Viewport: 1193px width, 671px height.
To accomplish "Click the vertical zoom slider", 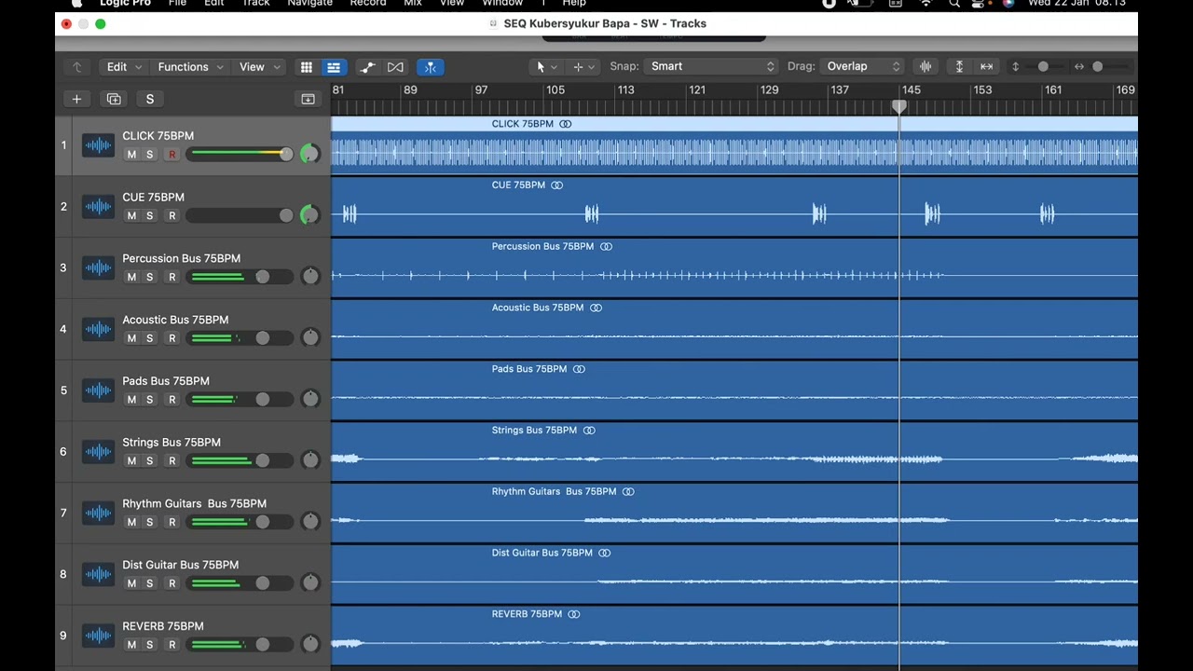I will pyautogui.click(x=1043, y=66).
